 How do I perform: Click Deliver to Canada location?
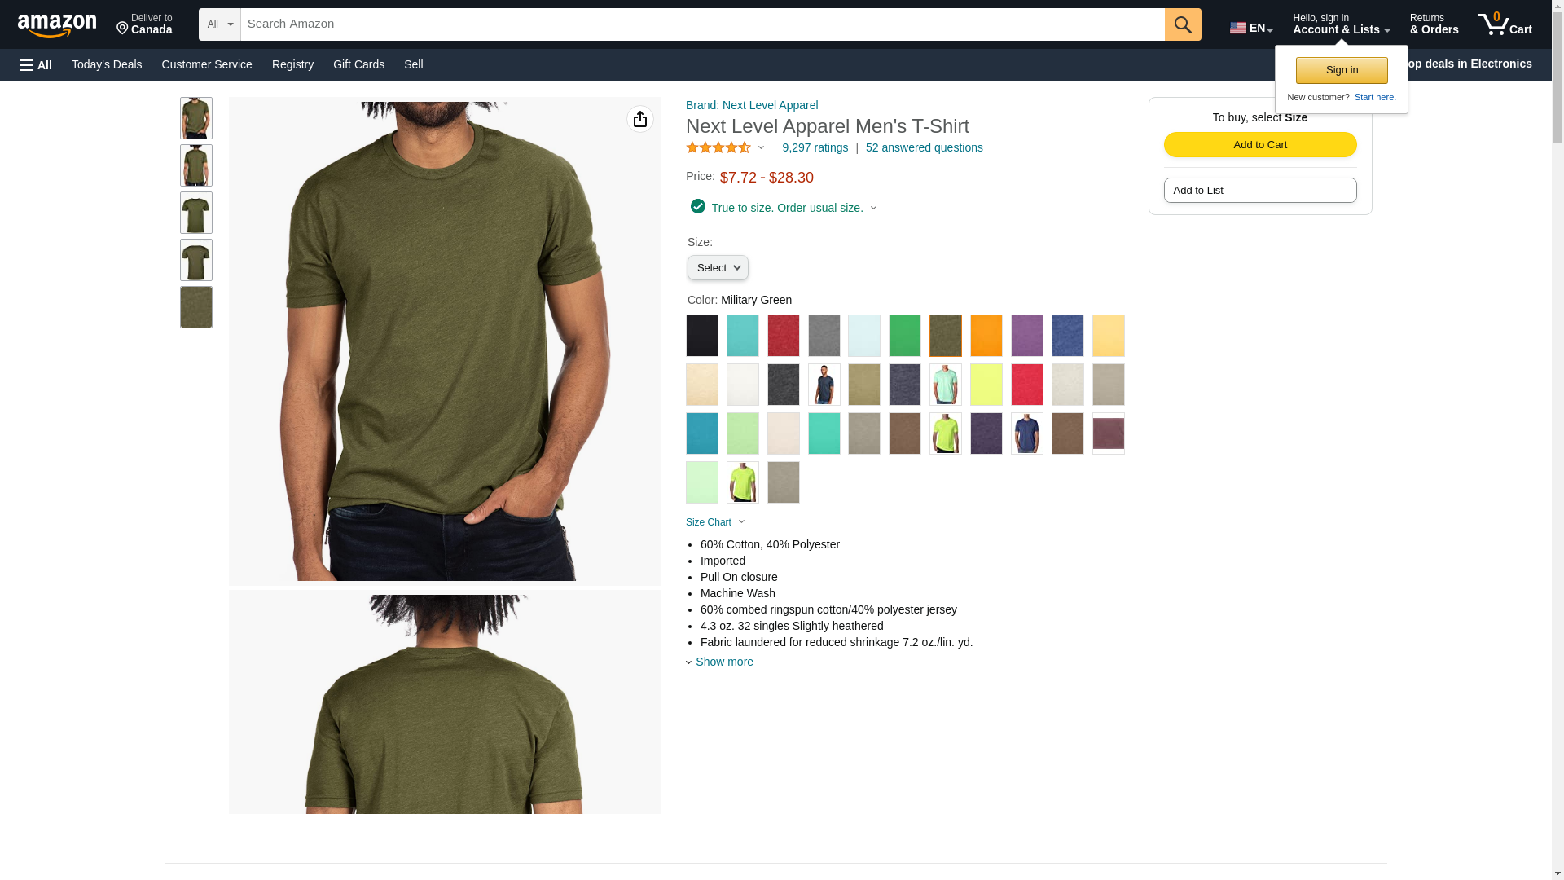144,24
